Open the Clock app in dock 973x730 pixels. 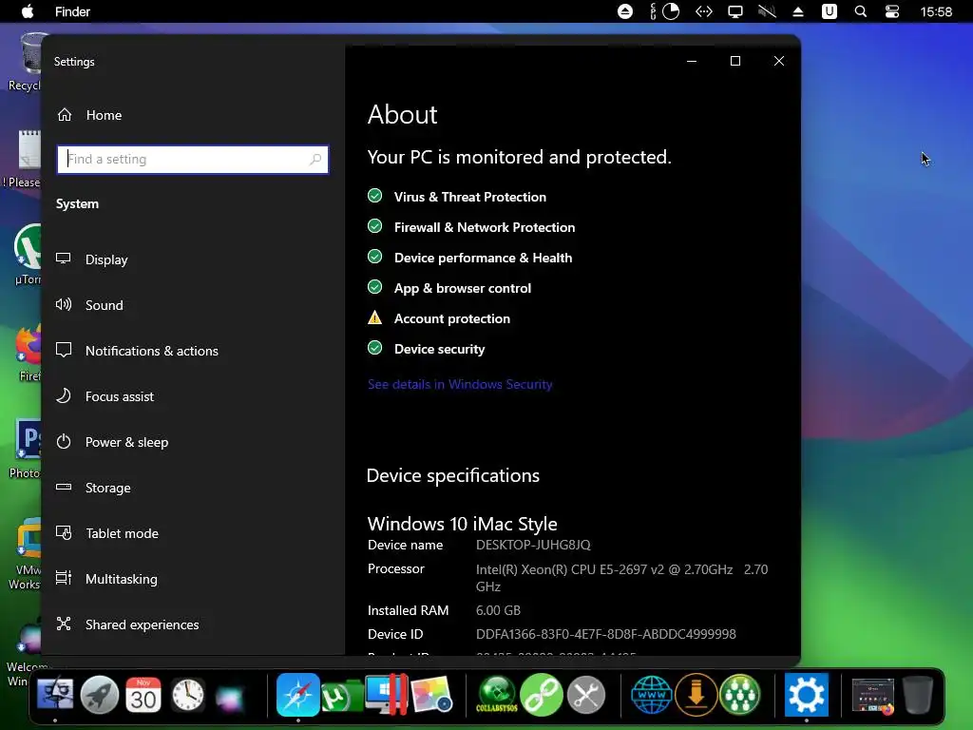point(188,695)
